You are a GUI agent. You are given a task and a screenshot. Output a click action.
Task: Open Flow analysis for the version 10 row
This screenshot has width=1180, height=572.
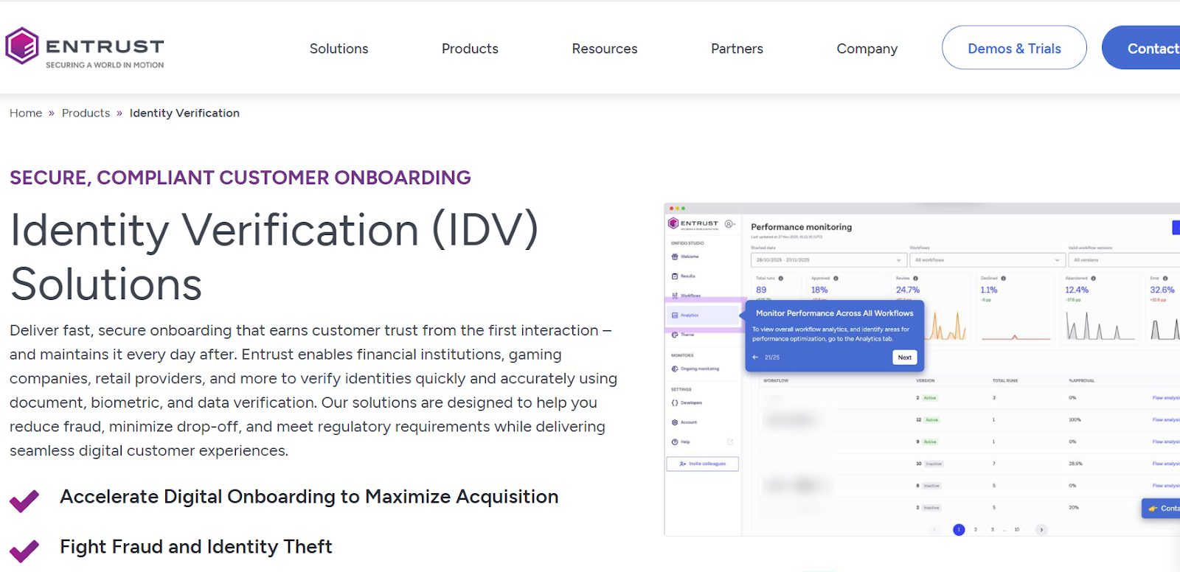pyautogui.click(x=1166, y=464)
